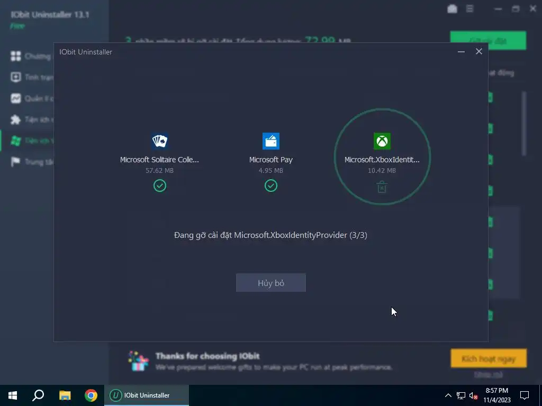Click the main window vertical scrollbar
Image resolution: width=542 pixels, height=406 pixels.
tap(524, 124)
